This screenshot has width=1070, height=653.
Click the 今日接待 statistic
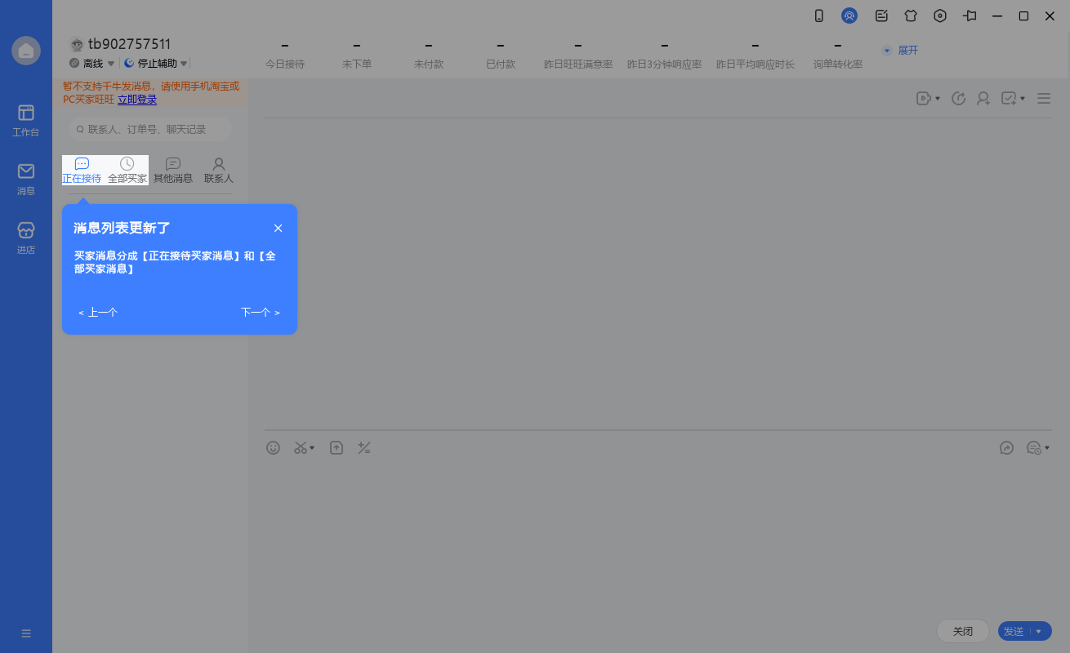[285, 56]
